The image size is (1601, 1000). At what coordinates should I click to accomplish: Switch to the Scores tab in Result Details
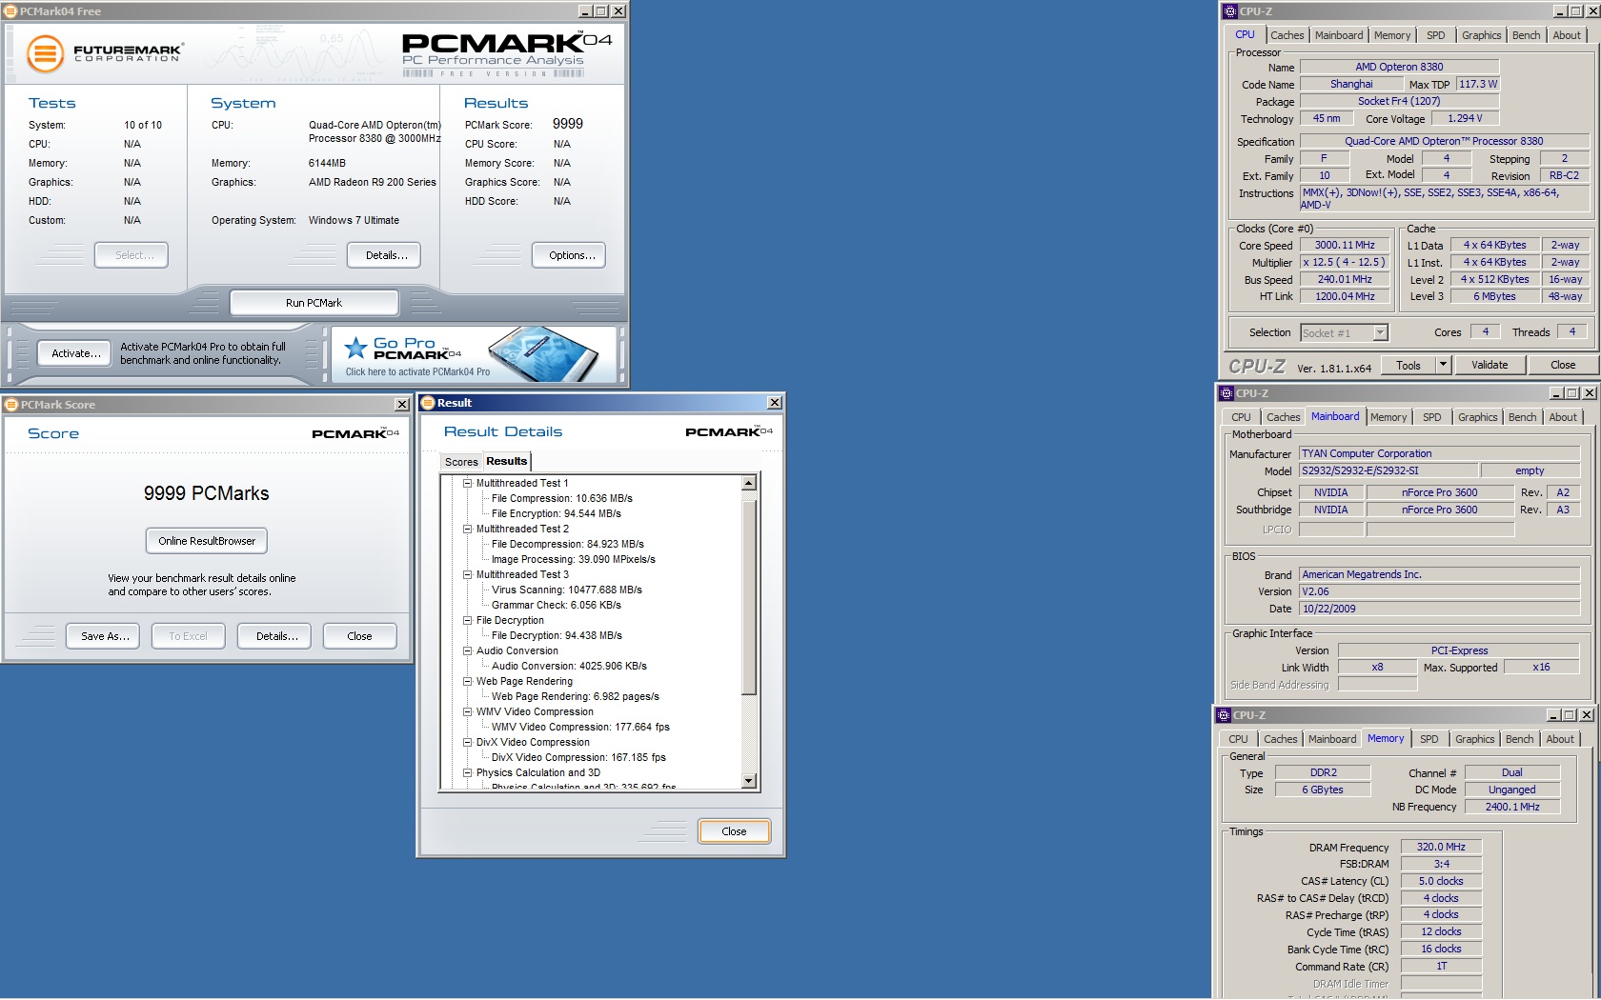point(461,462)
